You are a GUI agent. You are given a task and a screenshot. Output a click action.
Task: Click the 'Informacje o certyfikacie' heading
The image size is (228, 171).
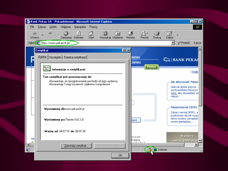(69, 70)
